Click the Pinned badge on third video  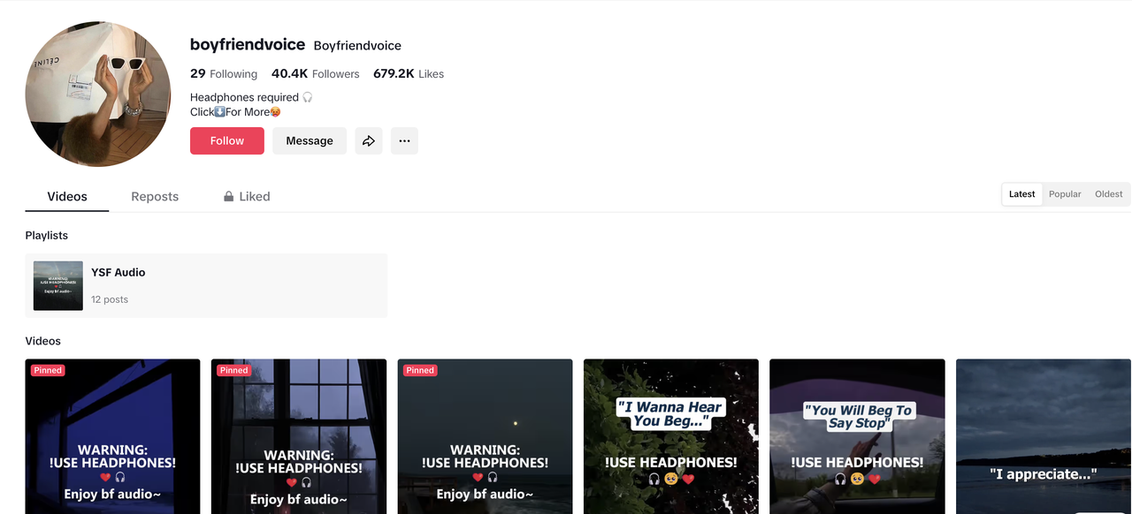(x=420, y=370)
